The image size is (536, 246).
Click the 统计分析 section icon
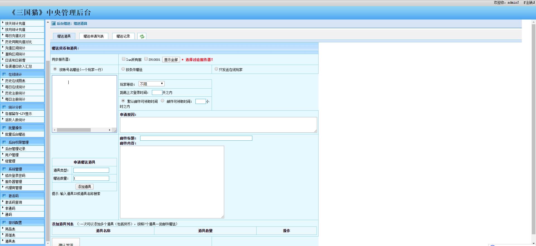point(4,107)
